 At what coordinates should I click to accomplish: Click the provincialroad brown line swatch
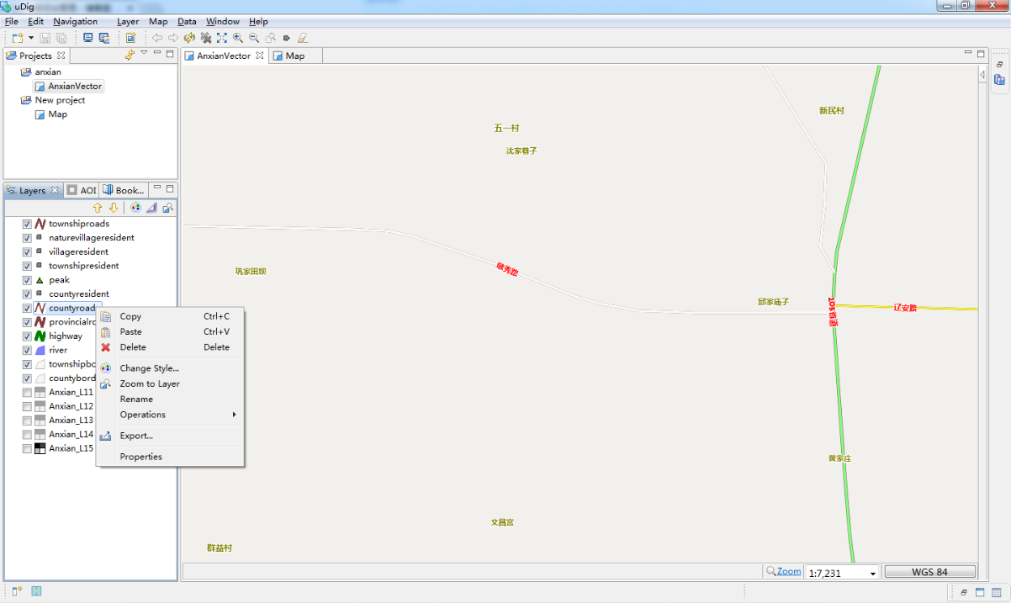[x=40, y=322]
